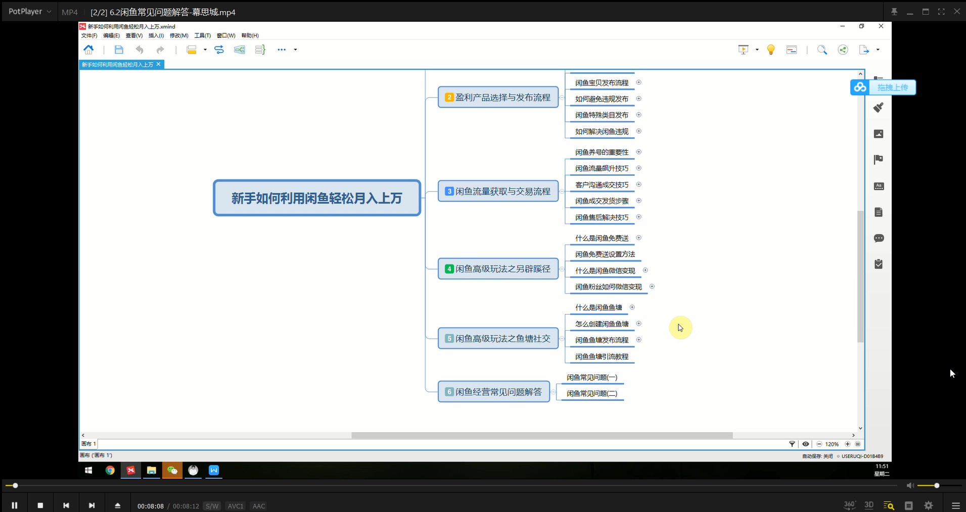Expand the 什么是闲鱼微信变现 subtopic
The width and height of the screenshot is (966, 512).
click(x=645, y=270)
